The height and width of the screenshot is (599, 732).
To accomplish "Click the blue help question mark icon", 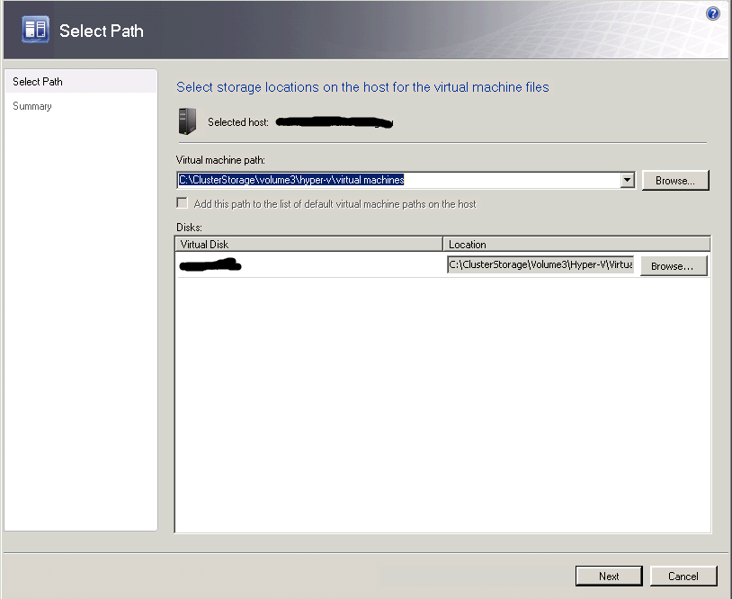I will [713, 13].
